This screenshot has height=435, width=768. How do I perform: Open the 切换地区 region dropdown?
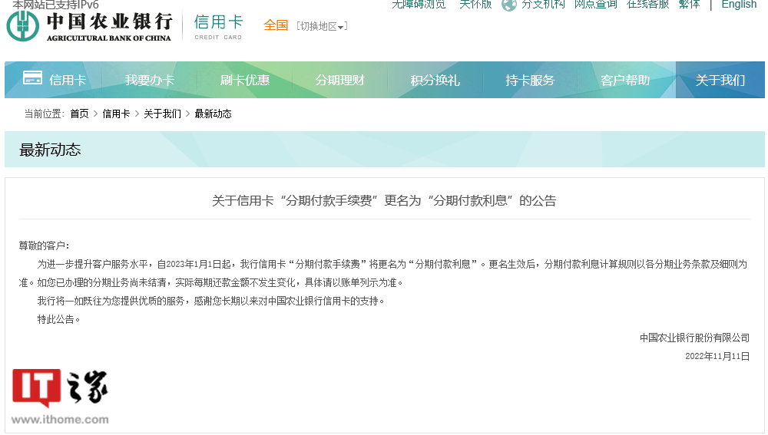[322, 26]
